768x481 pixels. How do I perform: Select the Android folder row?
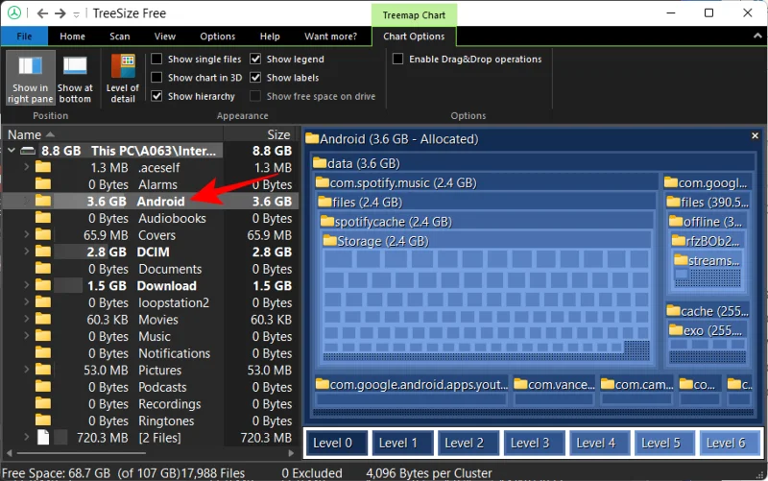(150, 202)
